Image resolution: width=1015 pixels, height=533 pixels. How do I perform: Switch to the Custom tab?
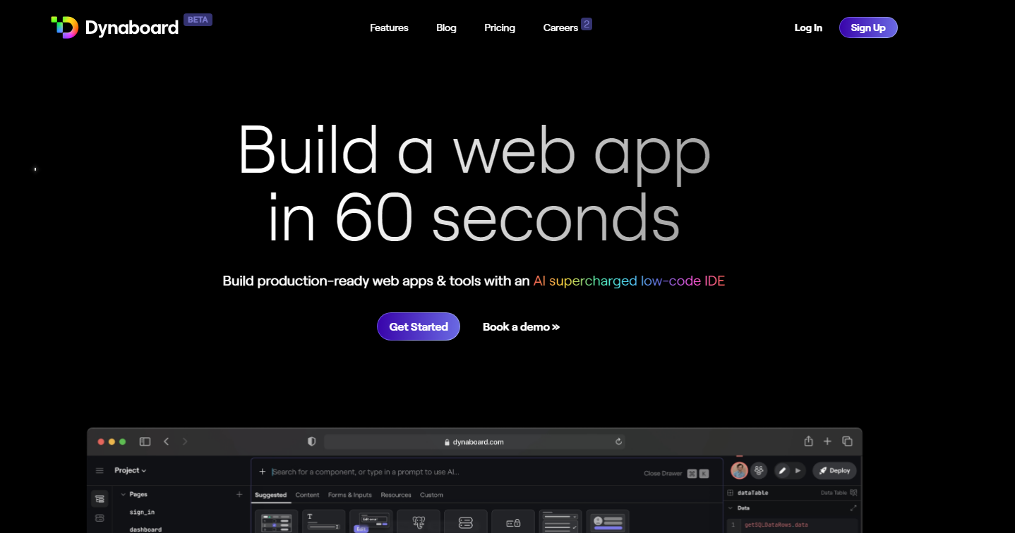tap(431, 495)
